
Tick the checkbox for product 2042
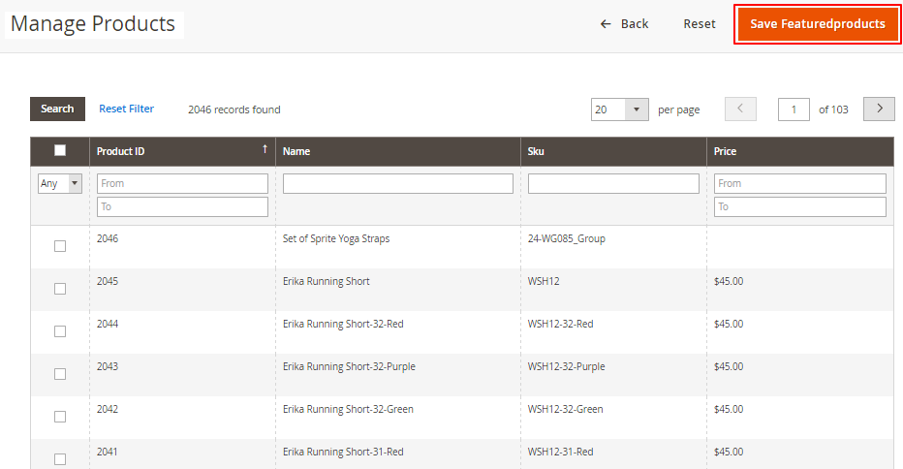60,417
